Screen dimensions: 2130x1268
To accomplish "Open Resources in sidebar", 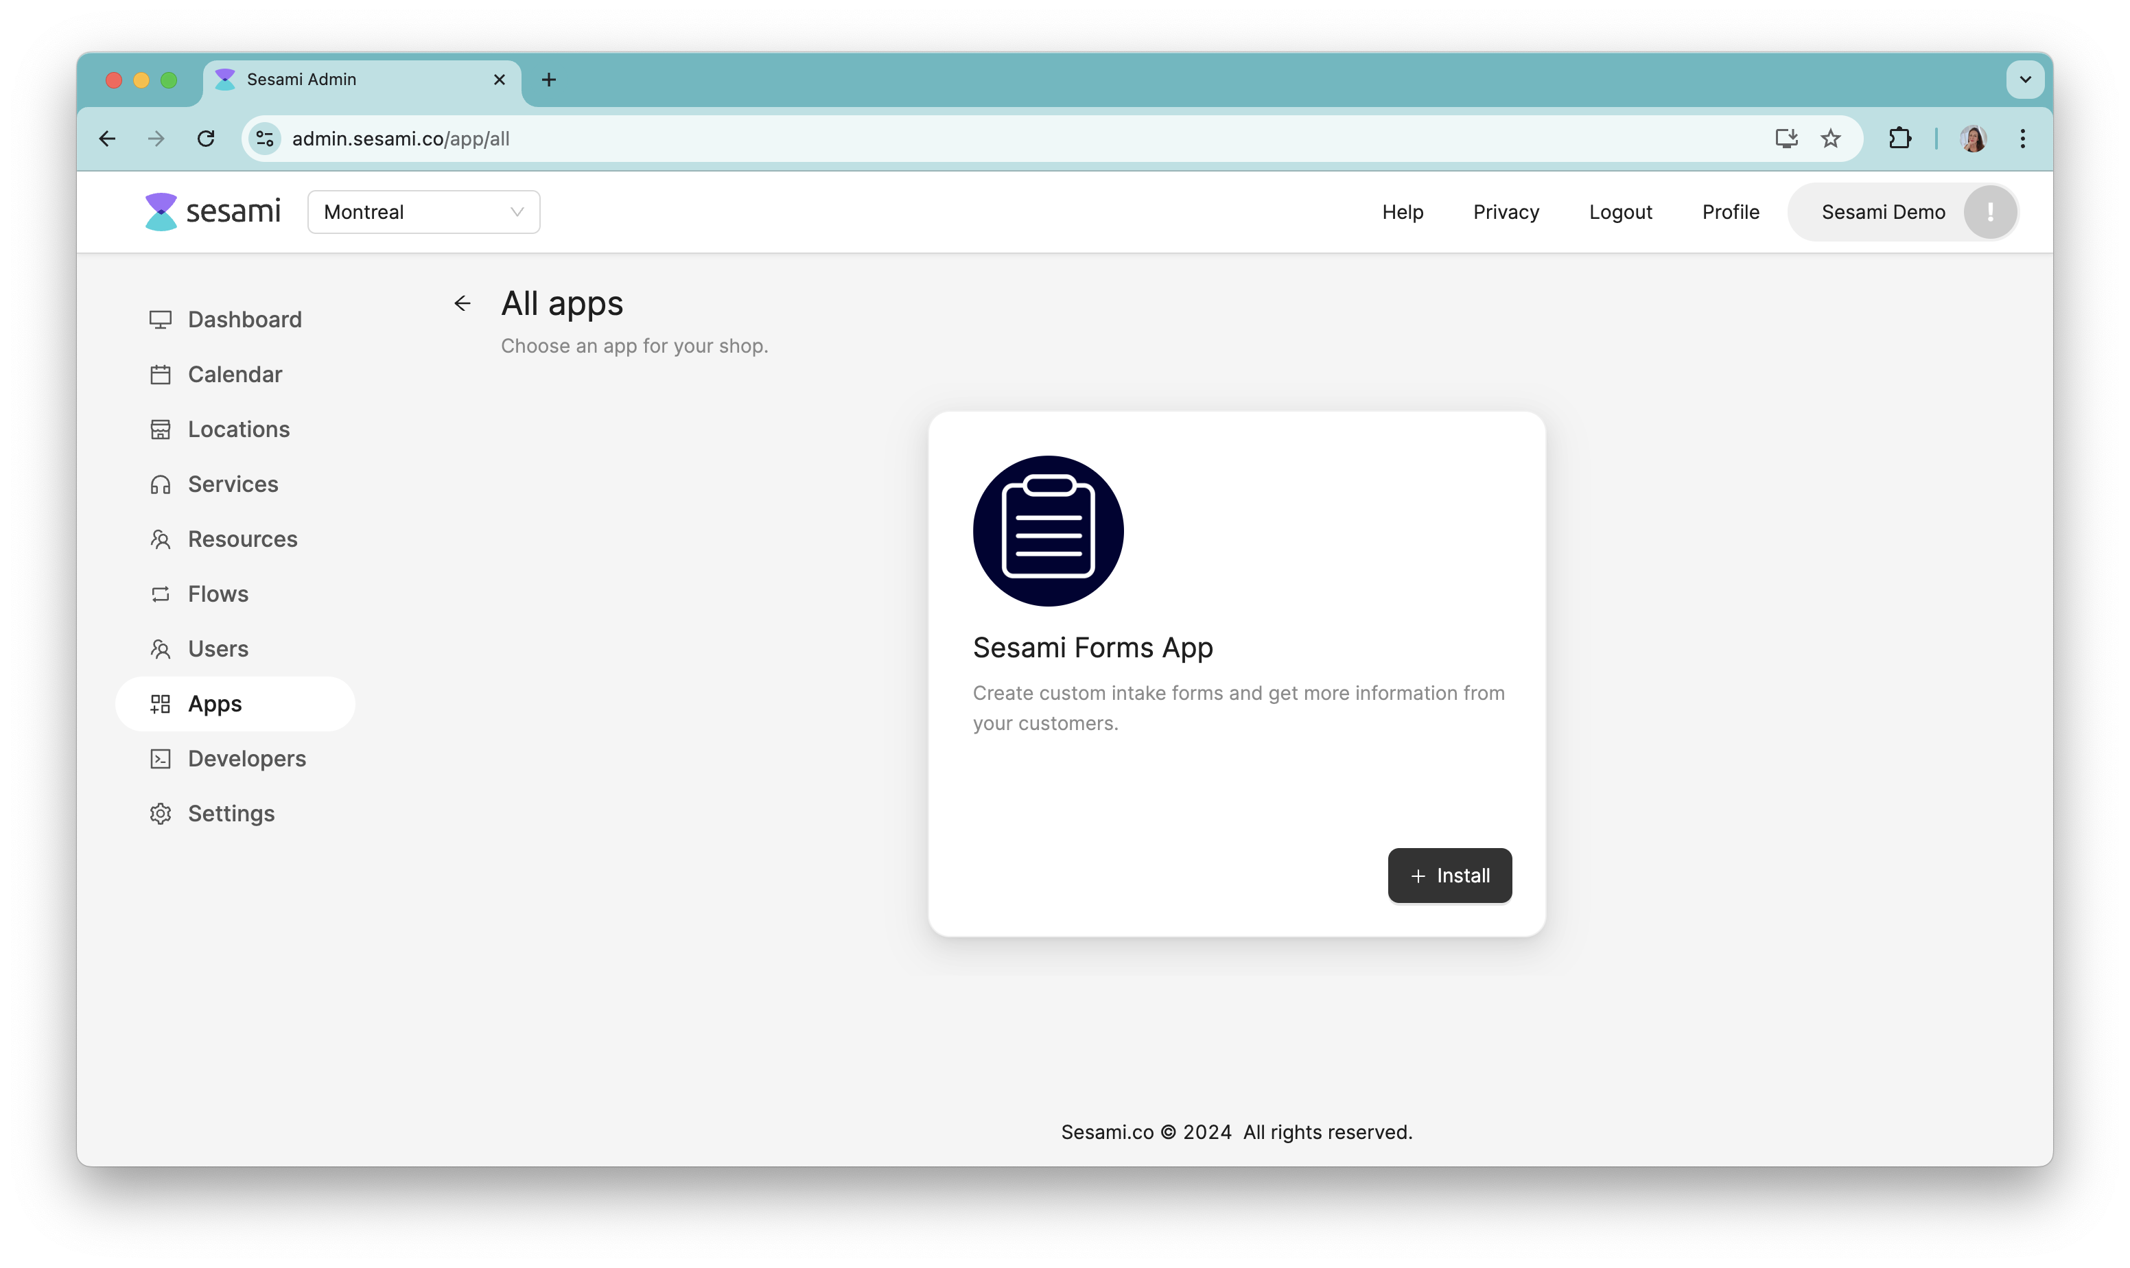I will (x=235, y=539).
